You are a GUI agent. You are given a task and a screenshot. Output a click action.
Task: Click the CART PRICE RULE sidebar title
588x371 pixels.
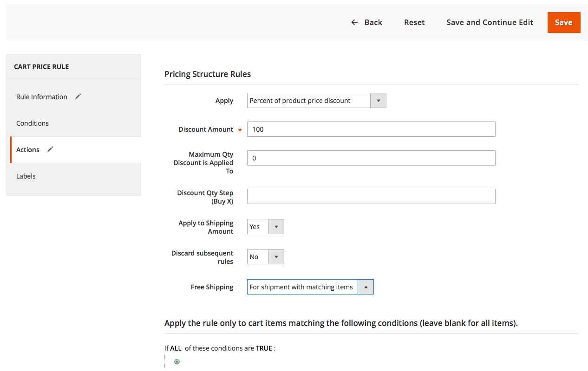point(41,67)
